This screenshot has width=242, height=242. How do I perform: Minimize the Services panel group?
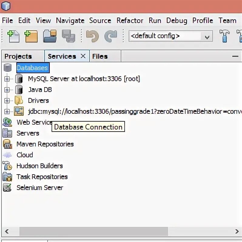[235, 56]
